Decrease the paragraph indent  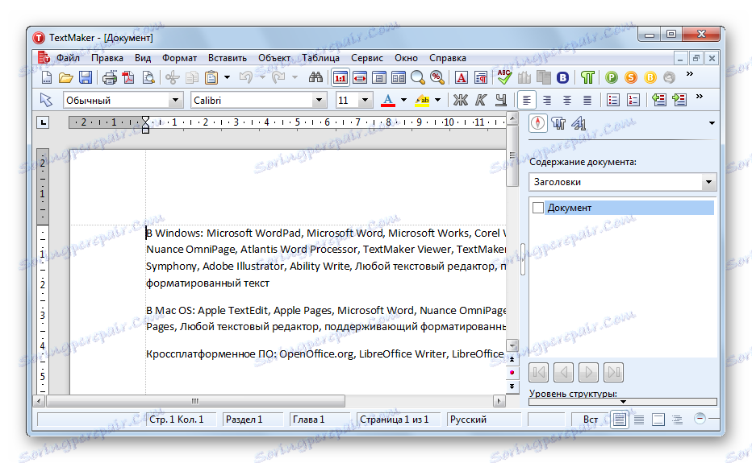[x=659, y=100]
